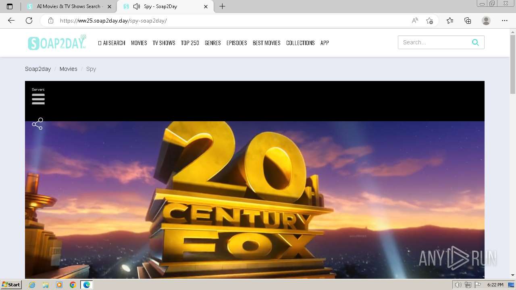Image resolution: width=516 pixels, height=290 pixels.
Task: Click the Spy breadcrumb text
Action: [x=91, y=69]
